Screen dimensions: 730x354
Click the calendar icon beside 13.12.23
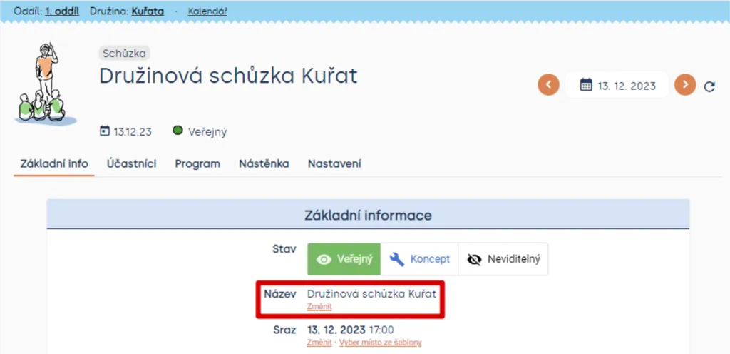(105, 131)
